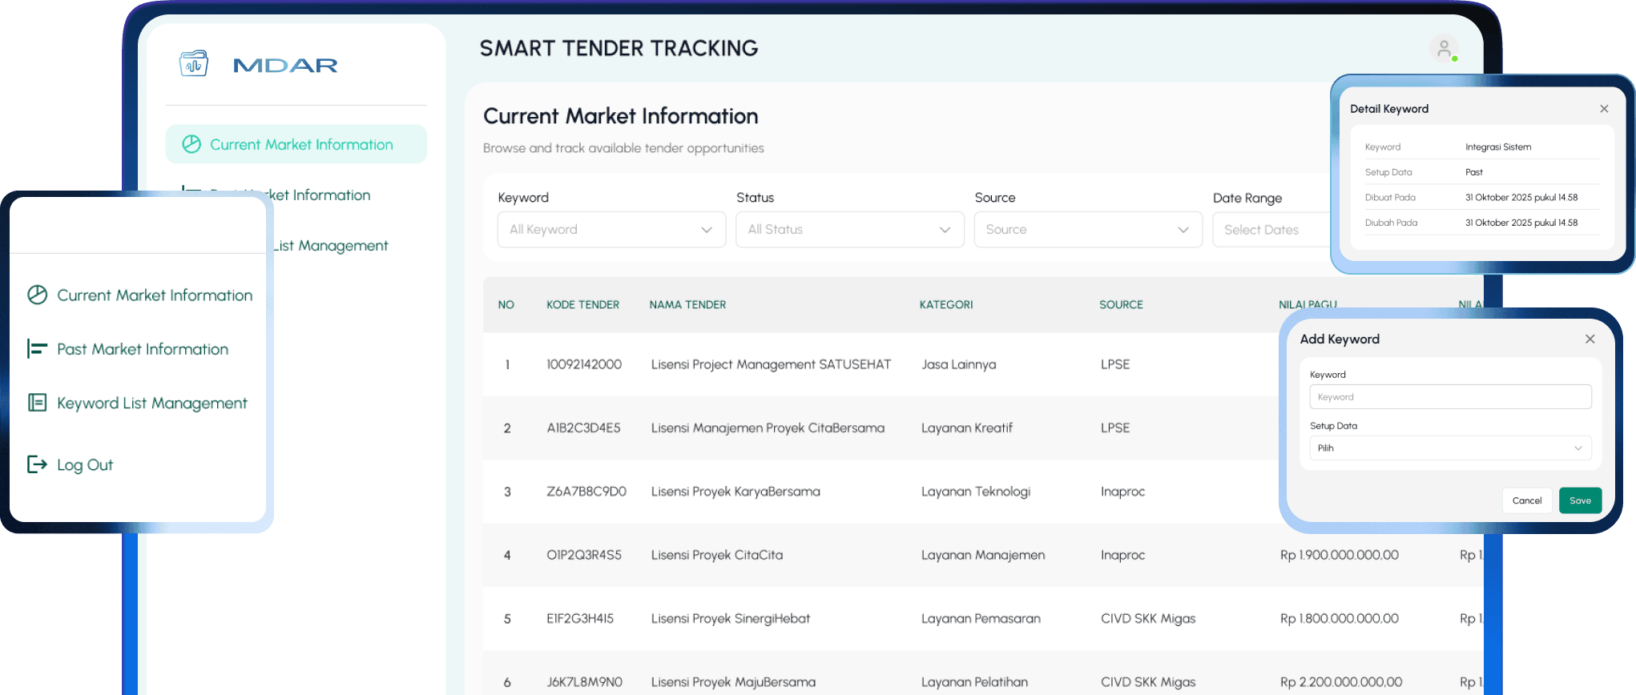Click the Keyword input in Add Keyword

coord(1450,397)
